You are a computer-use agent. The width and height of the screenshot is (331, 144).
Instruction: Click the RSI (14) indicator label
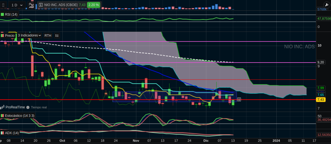click(11, 15)
